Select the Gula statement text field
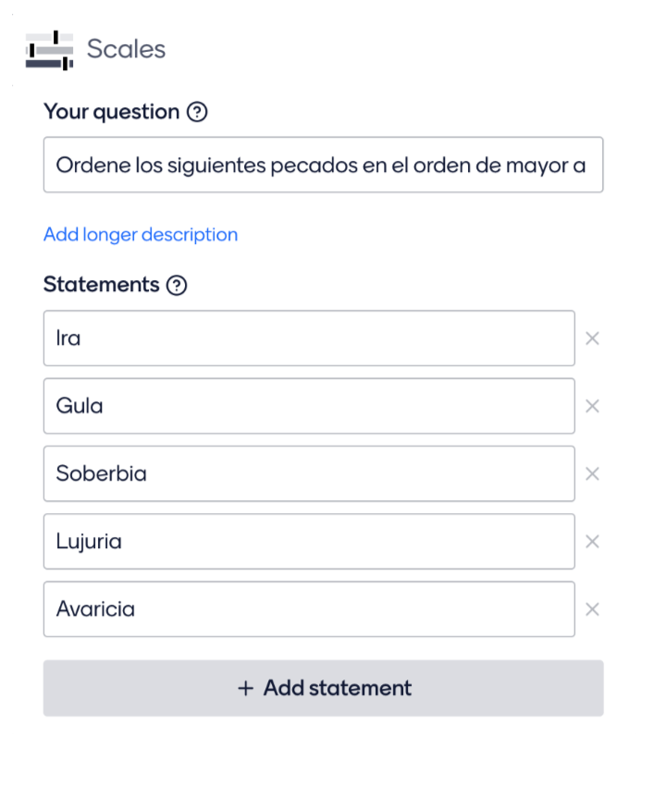Viewport: 666px width, 797px height. coord(309,406)
